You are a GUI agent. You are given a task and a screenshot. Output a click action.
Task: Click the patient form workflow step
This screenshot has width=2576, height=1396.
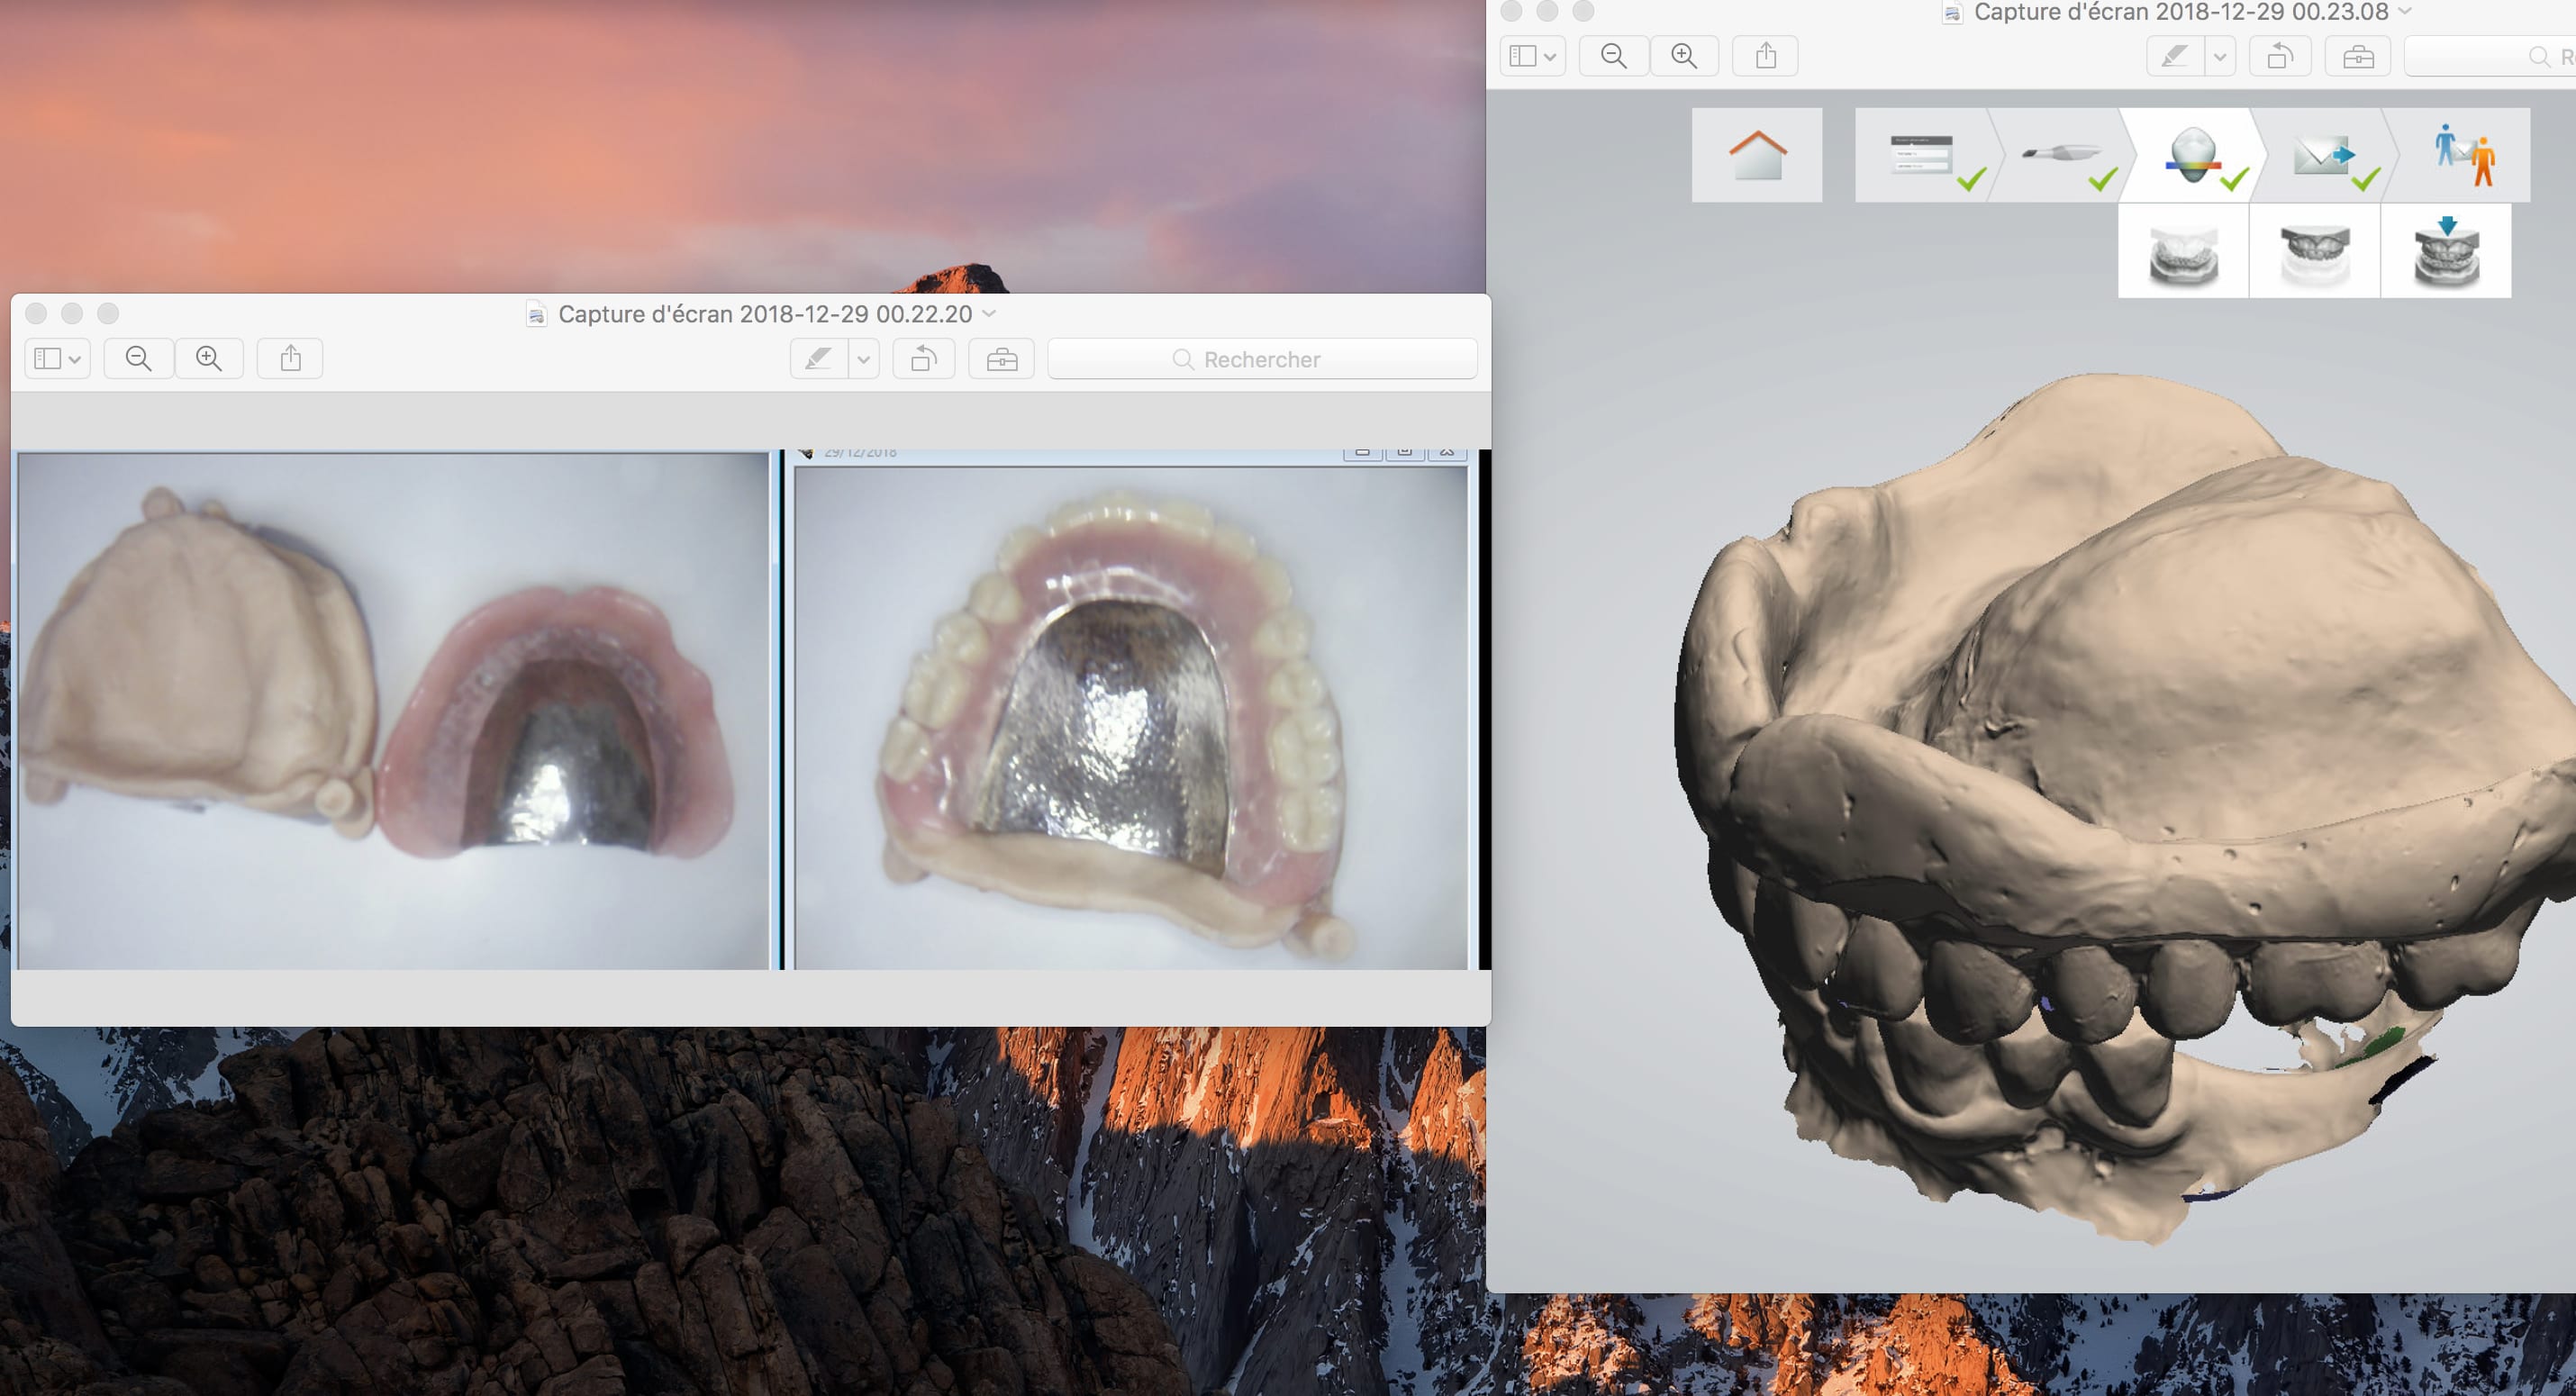click(1921, 155)
